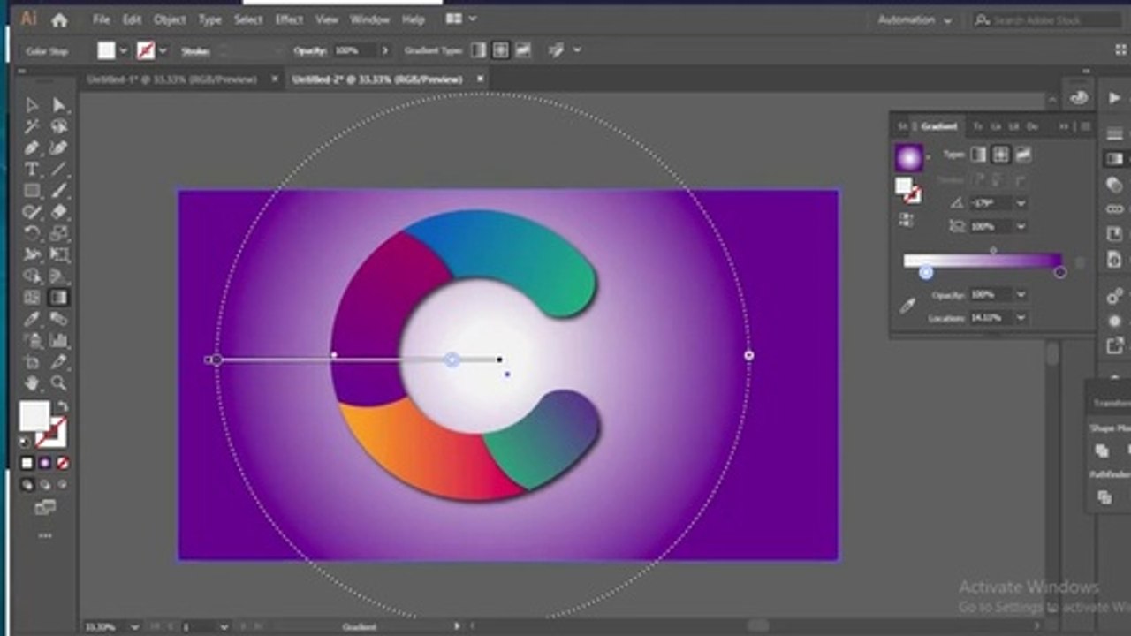Select the Slice tool
Image resolution: width=1131 pixels, height=636 pixels.
[59, 362]
